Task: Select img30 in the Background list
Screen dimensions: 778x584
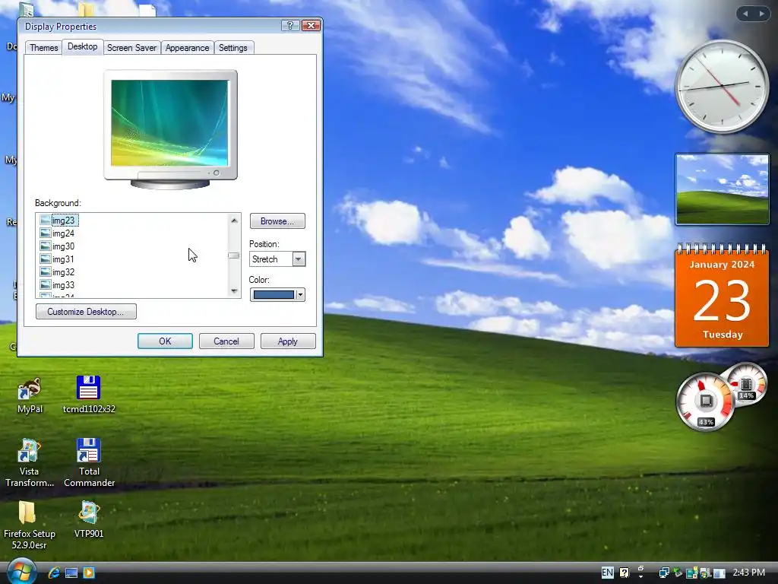Action: [x=64, y=246]
